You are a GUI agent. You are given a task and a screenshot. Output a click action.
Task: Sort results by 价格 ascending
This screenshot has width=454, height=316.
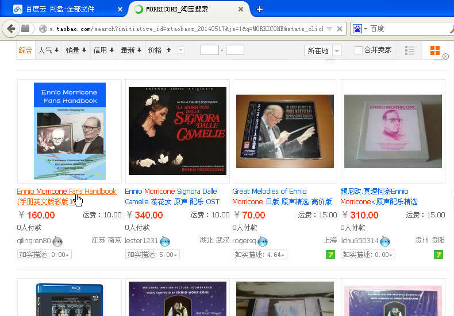[160, 50]
